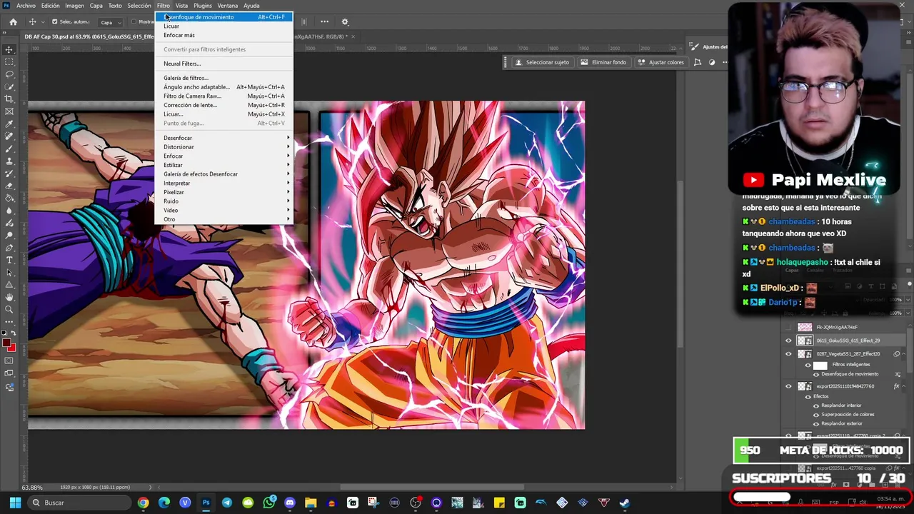
Task: Open the three-dots options bar overflow
Action: pos(324,22)
